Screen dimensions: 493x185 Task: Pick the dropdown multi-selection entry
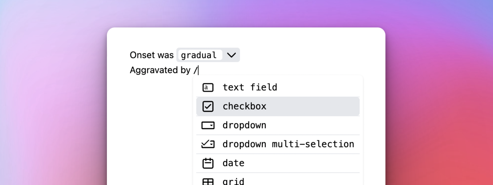tap(288, 144)
